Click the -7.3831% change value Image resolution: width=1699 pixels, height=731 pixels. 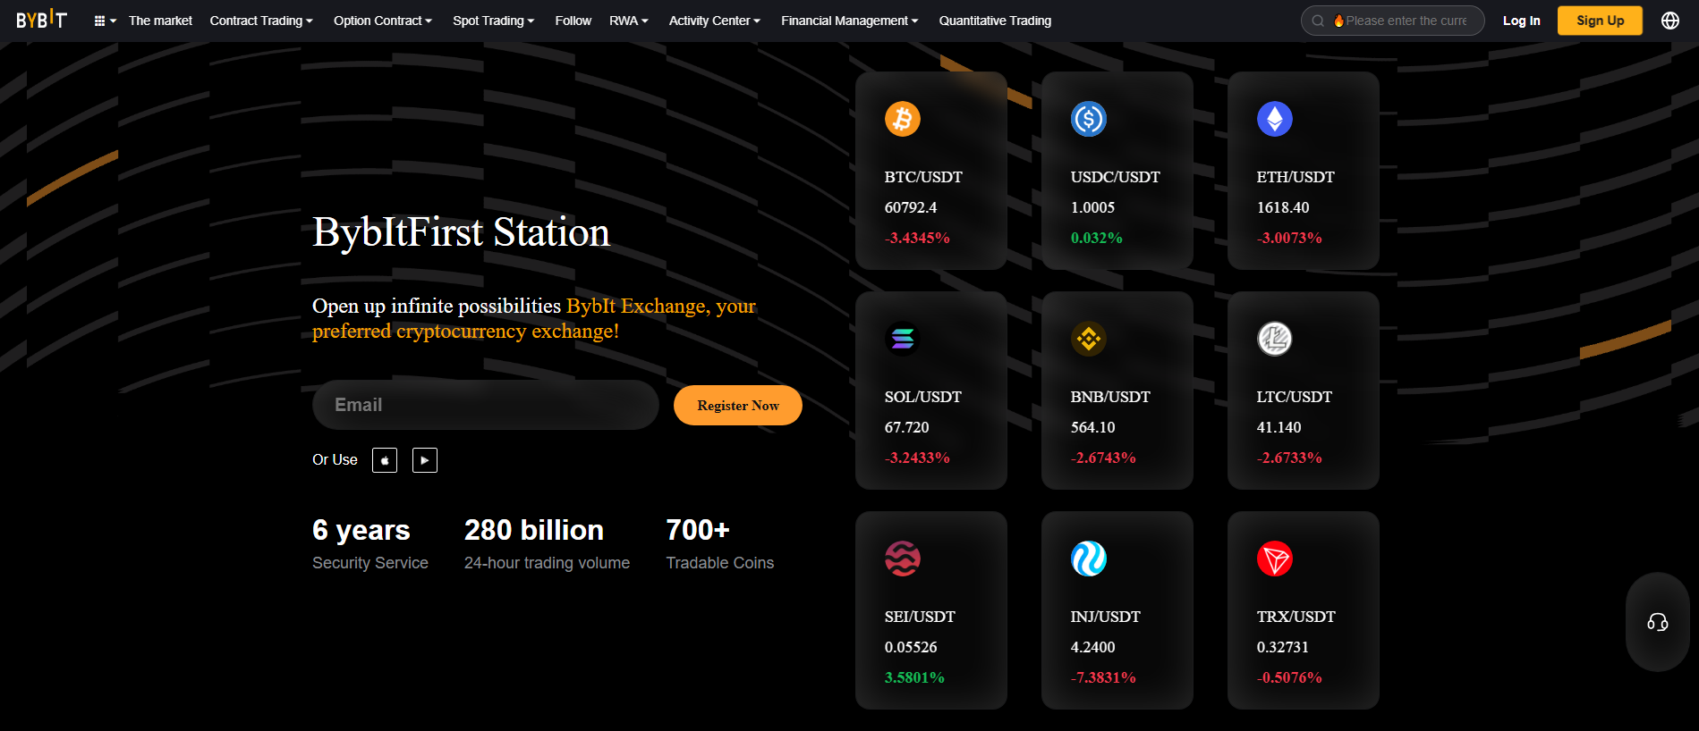tap(1103, 677)
